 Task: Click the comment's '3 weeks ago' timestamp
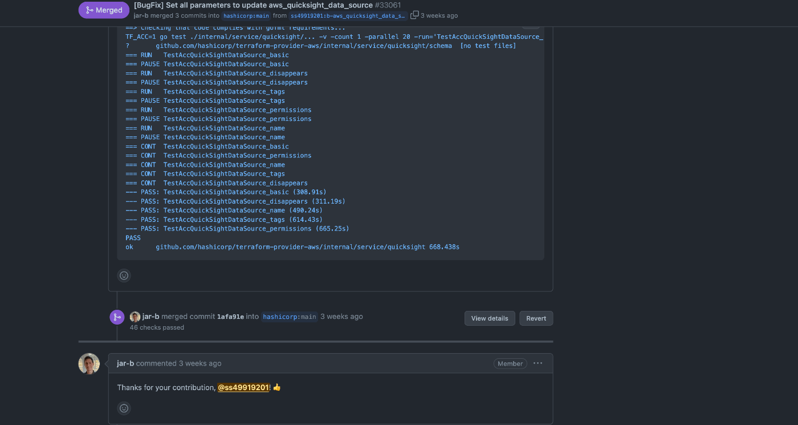click(200, 363)
